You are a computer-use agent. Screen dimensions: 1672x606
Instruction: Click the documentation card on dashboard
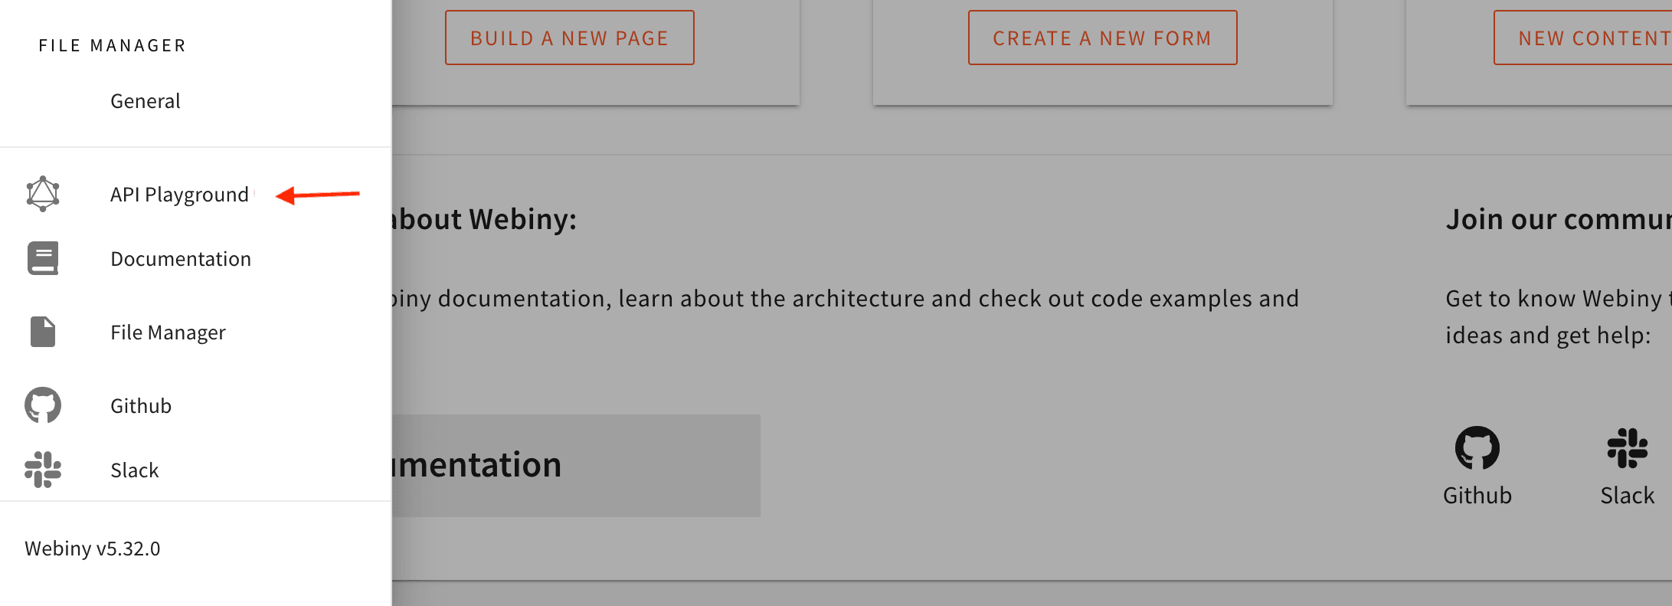tap(576, 465)
